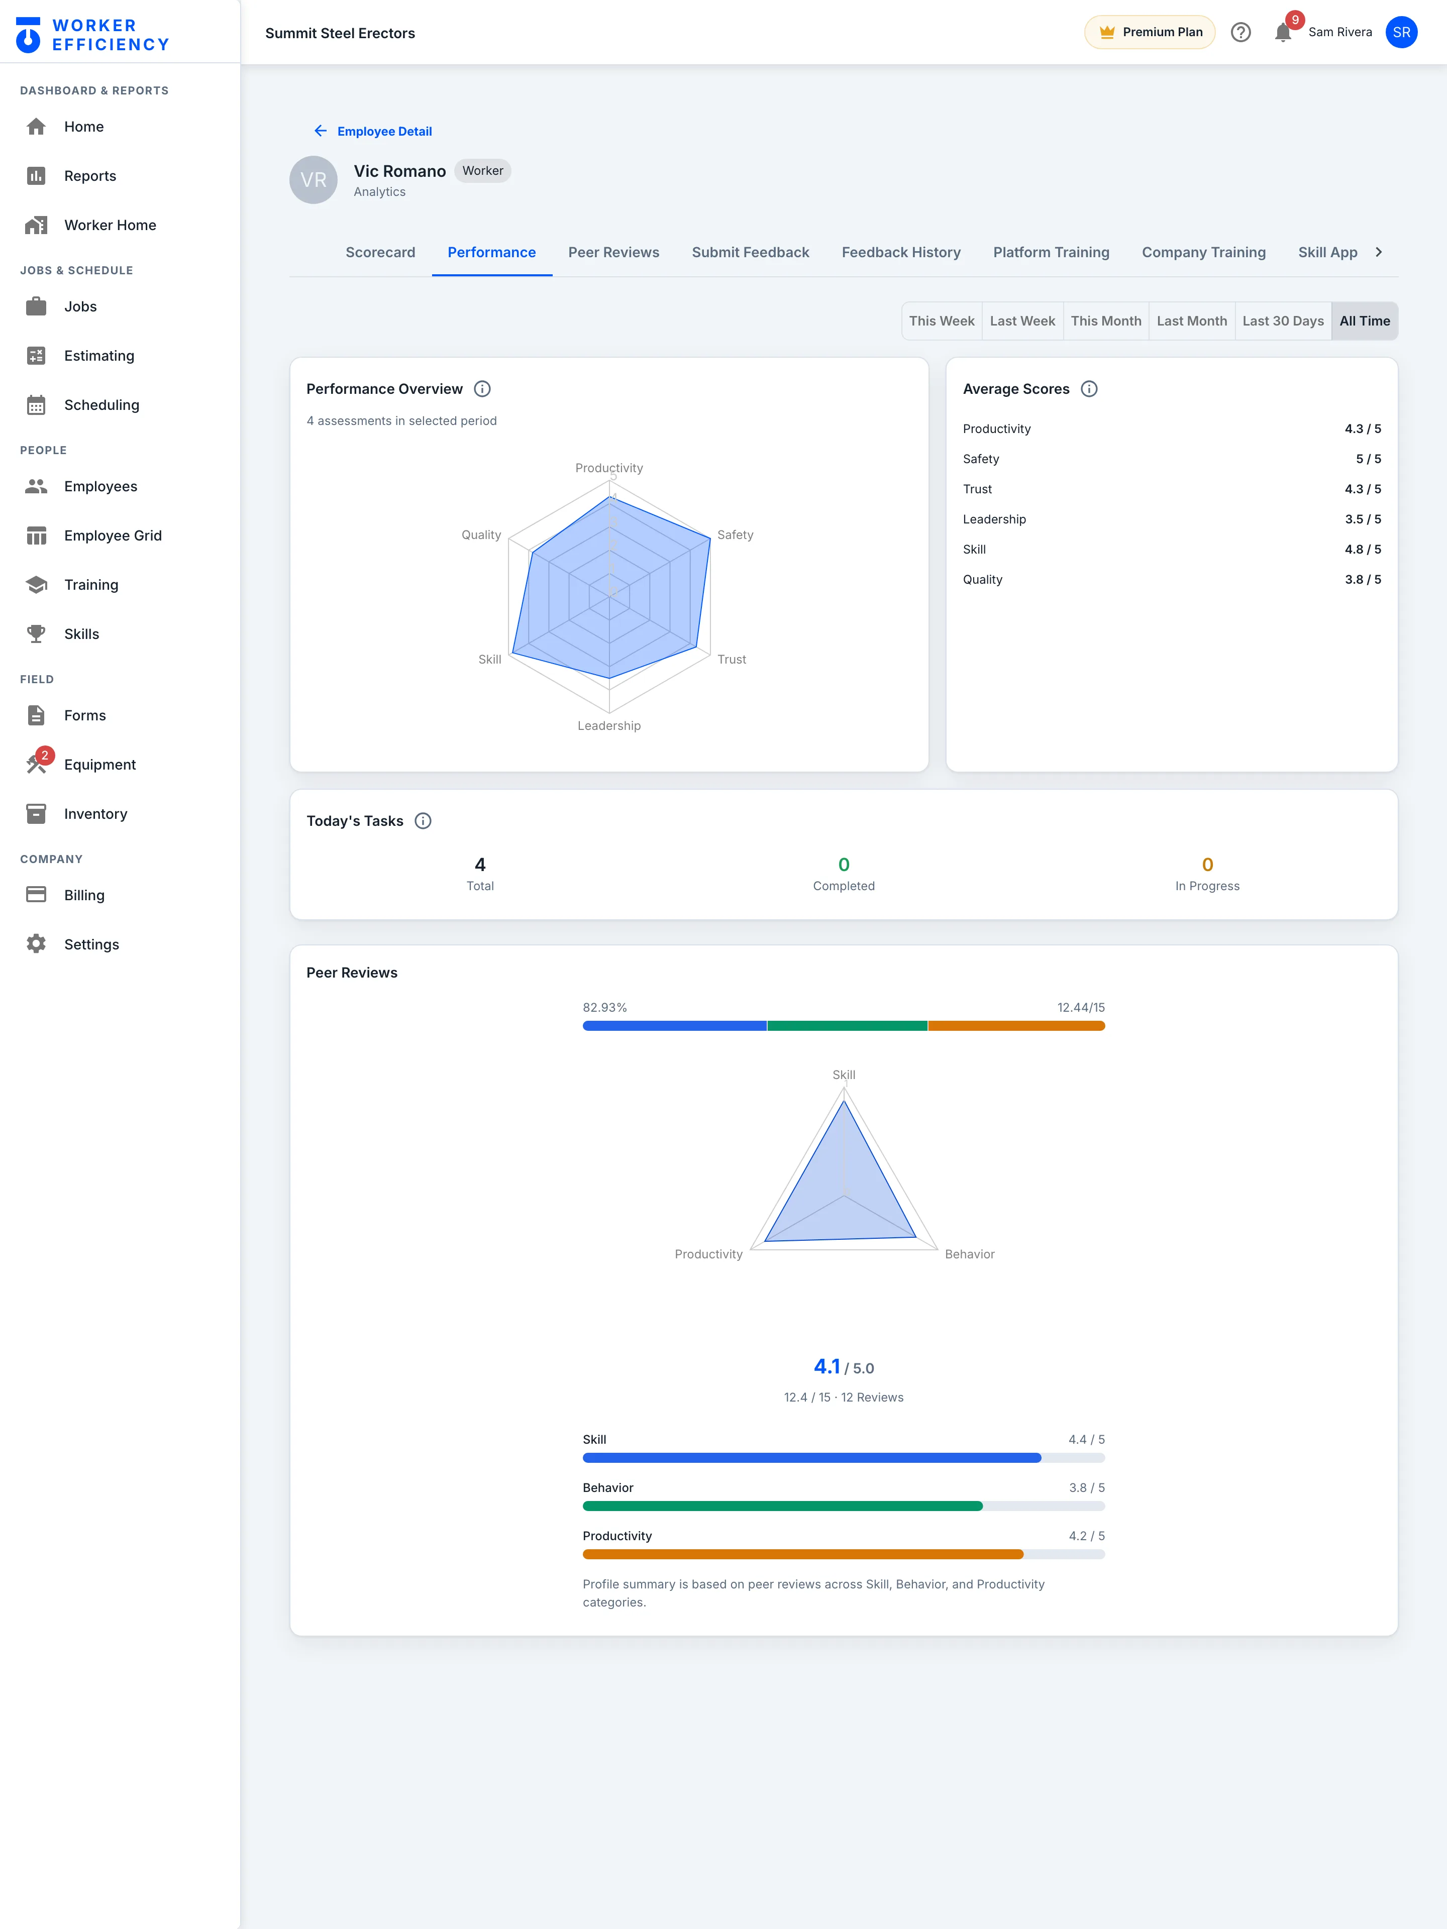Open the Submit Feedback tab
1447x1929 pixels.
(750, 252)
